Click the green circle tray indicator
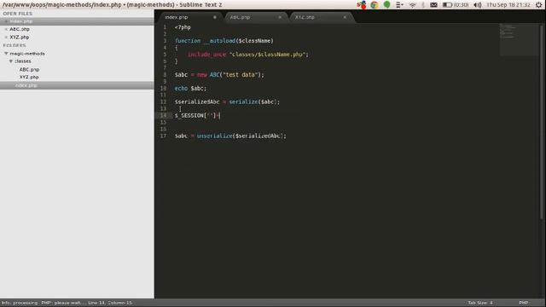 click(386, 4)
